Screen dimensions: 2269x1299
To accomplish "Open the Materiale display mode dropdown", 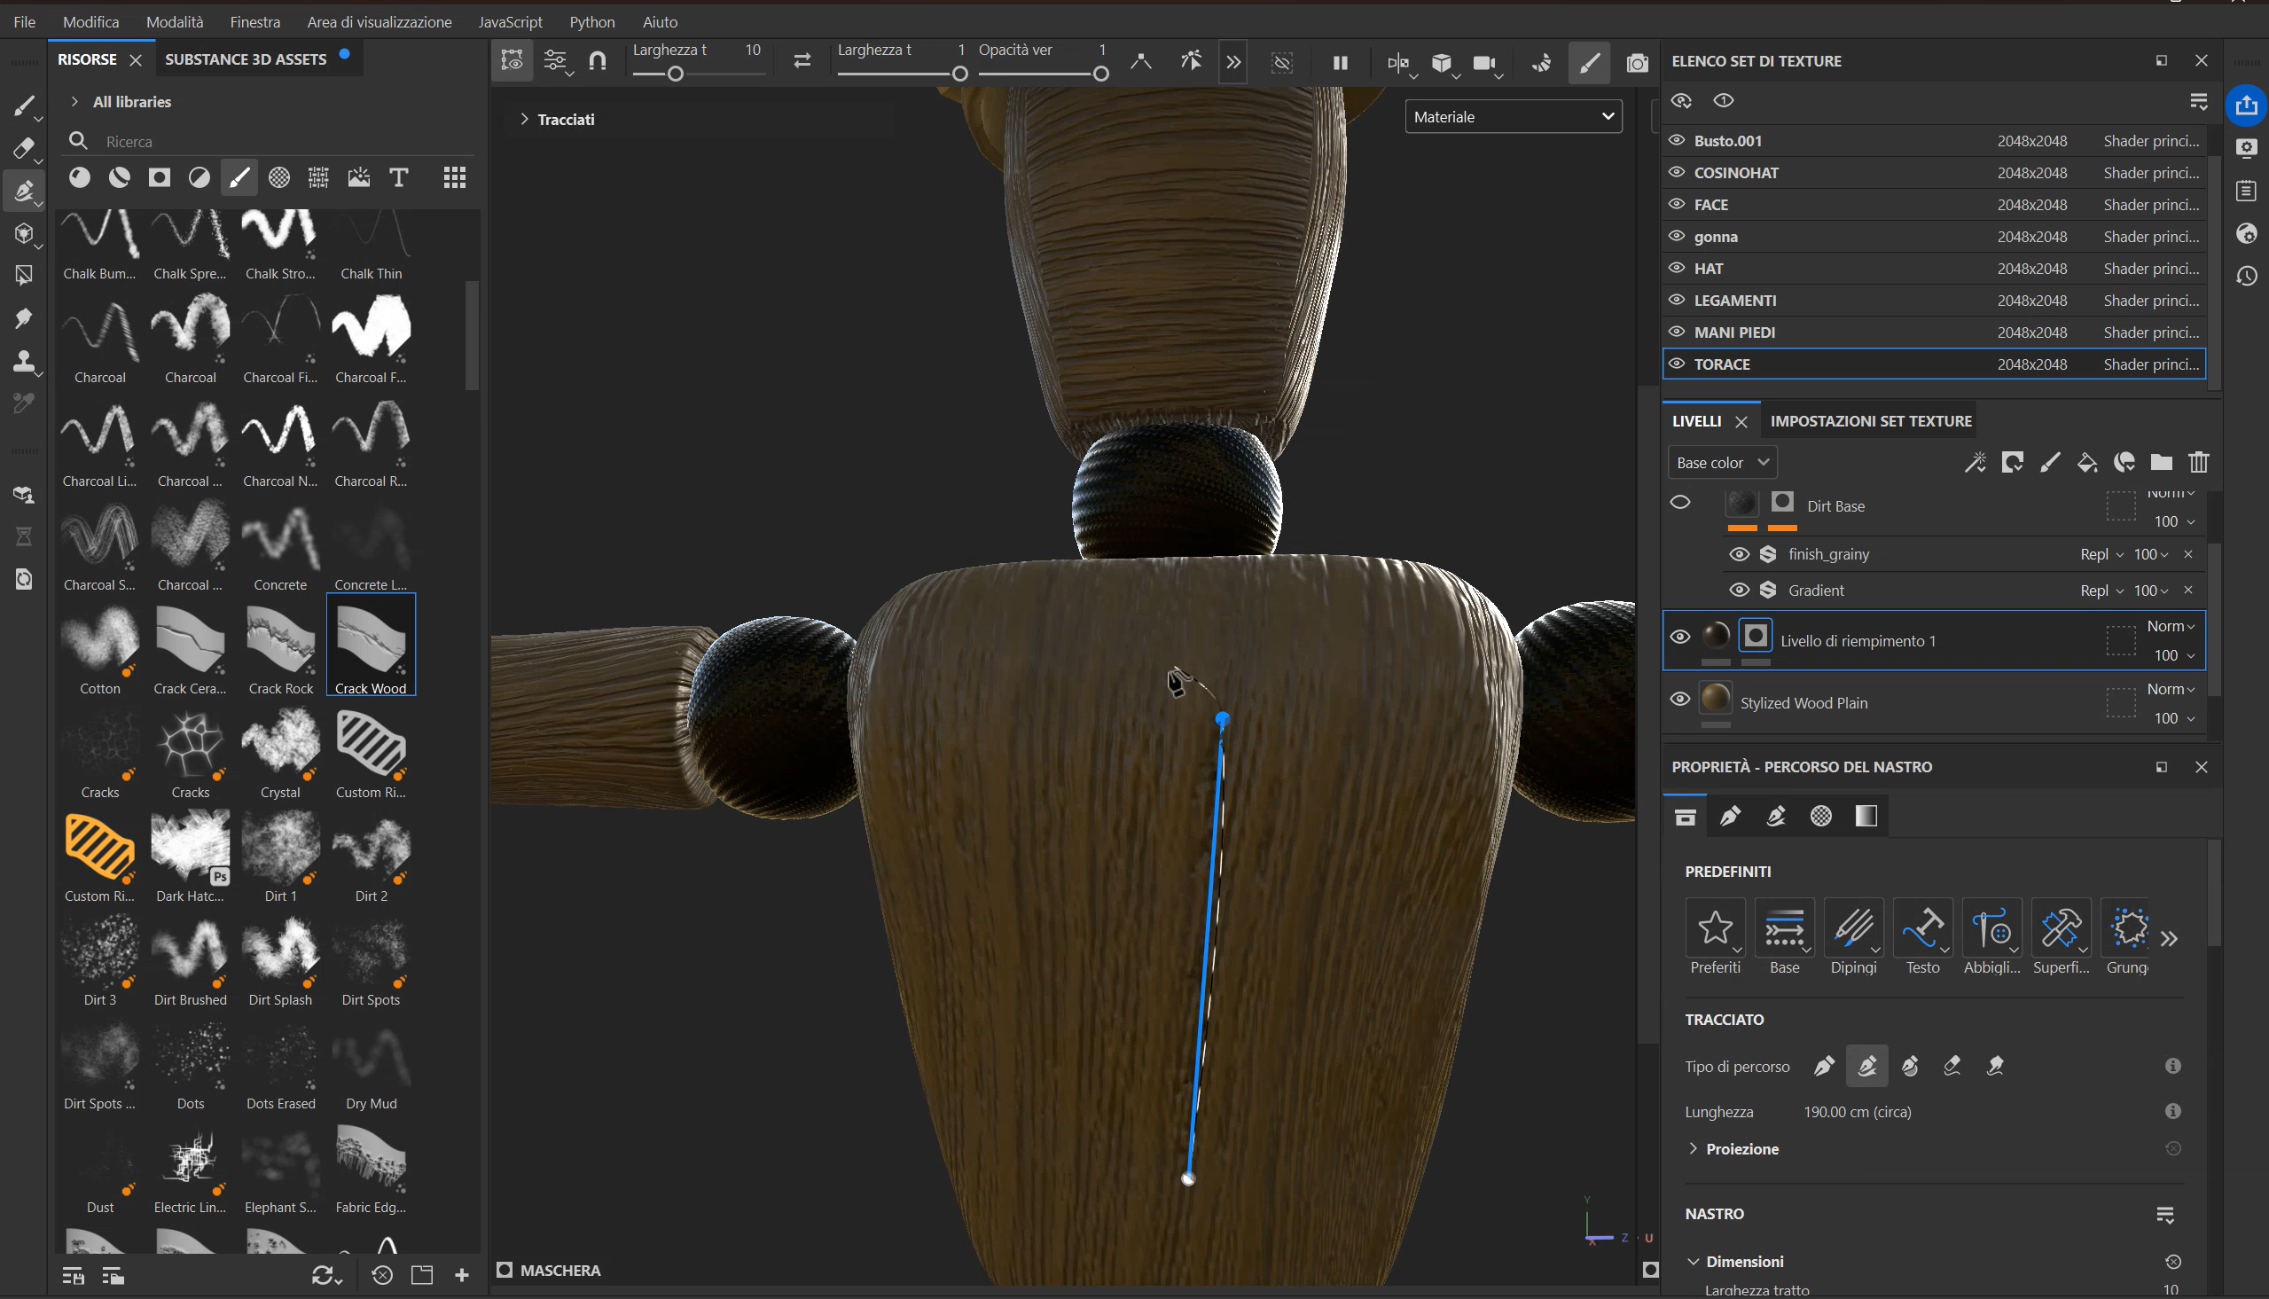I will [x=1514, y=116].
